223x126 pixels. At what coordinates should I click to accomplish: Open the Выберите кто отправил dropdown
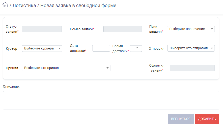pyautogui.click(x=191, y=48)
